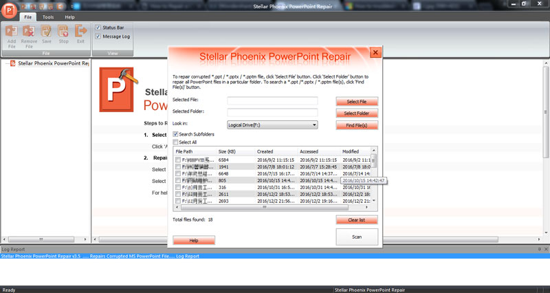This screenshot has width=550, height=293.
Task: Click created date 2016/7/8 18:01:12 cell
Action: 276,166
